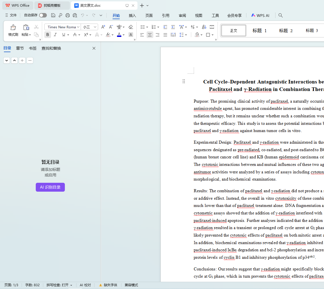Click the Copy icon below scissors

tap(36, 34)
